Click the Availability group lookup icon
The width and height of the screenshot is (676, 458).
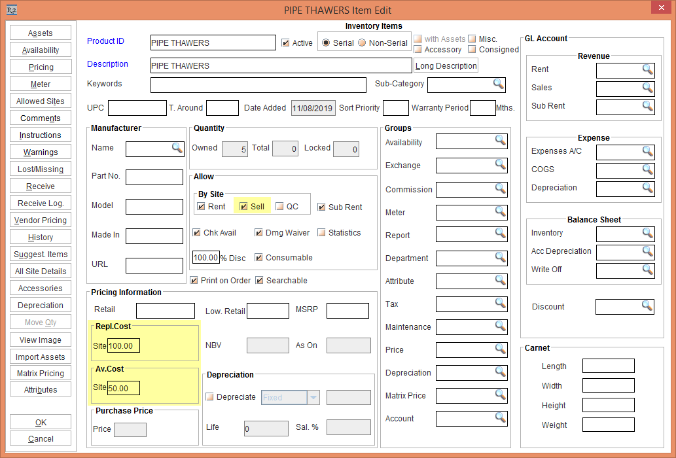tap(501, 141)
